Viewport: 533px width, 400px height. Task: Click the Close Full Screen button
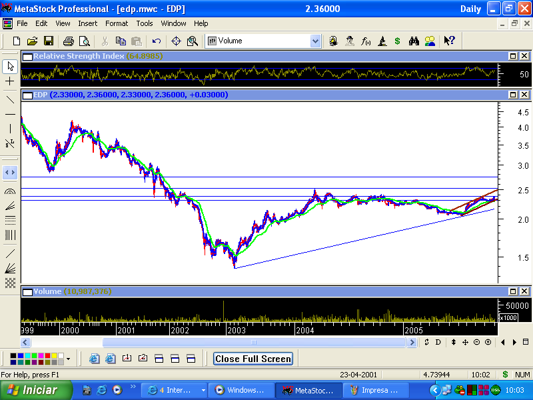[253, 359]
